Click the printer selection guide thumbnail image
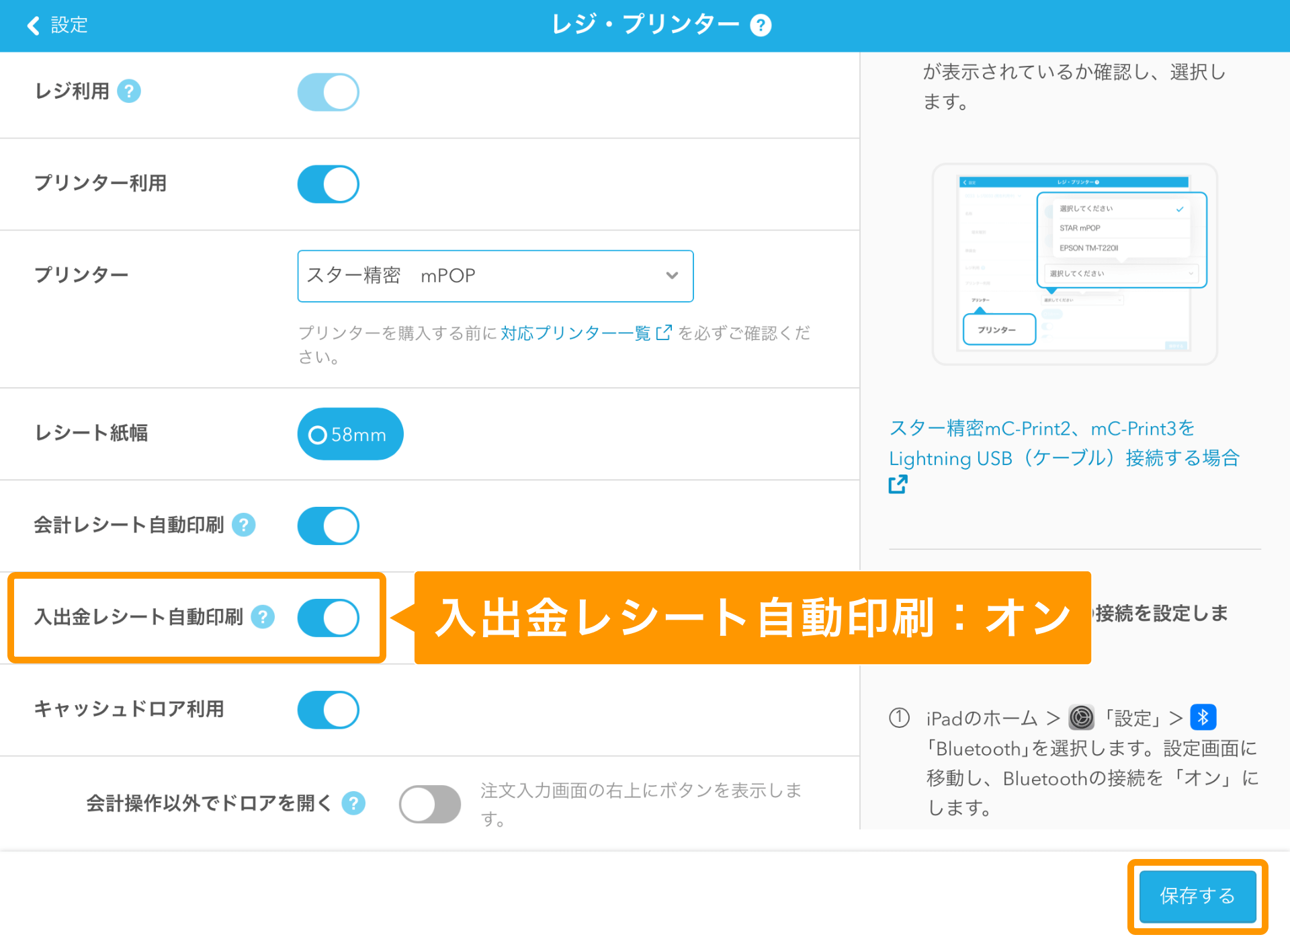 [1074, 264]
